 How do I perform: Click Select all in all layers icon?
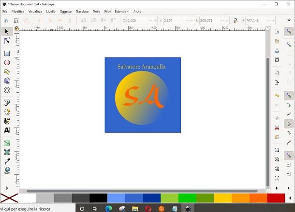[x=16, y=20]
